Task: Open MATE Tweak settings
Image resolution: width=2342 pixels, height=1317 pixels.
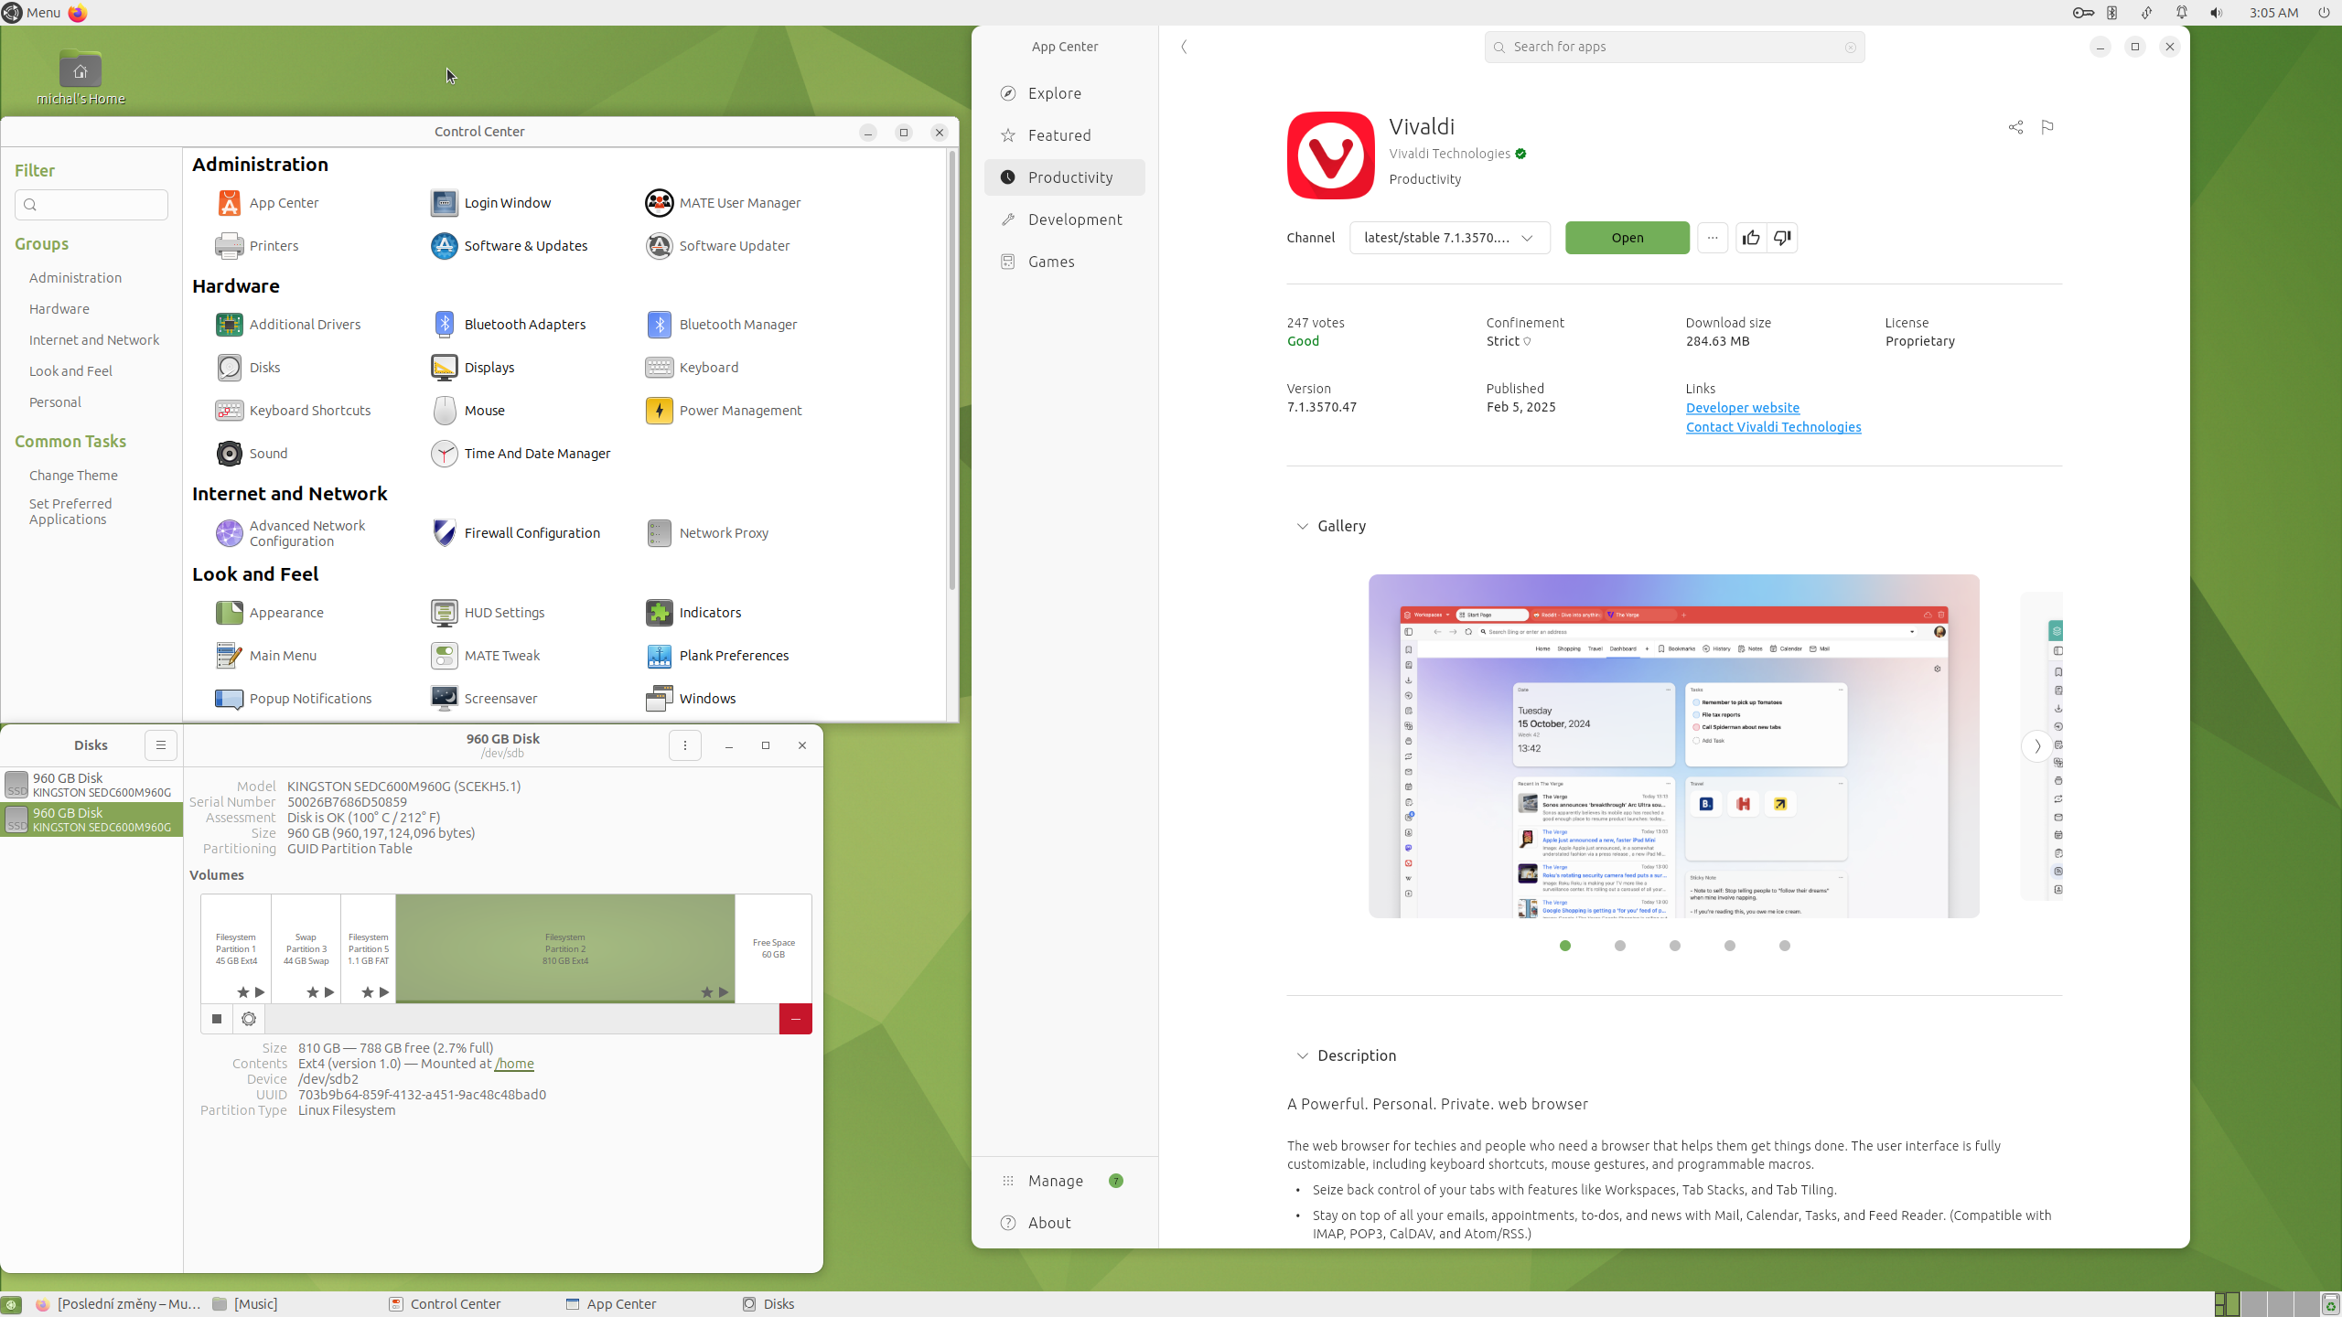Action: click(501, 656)
